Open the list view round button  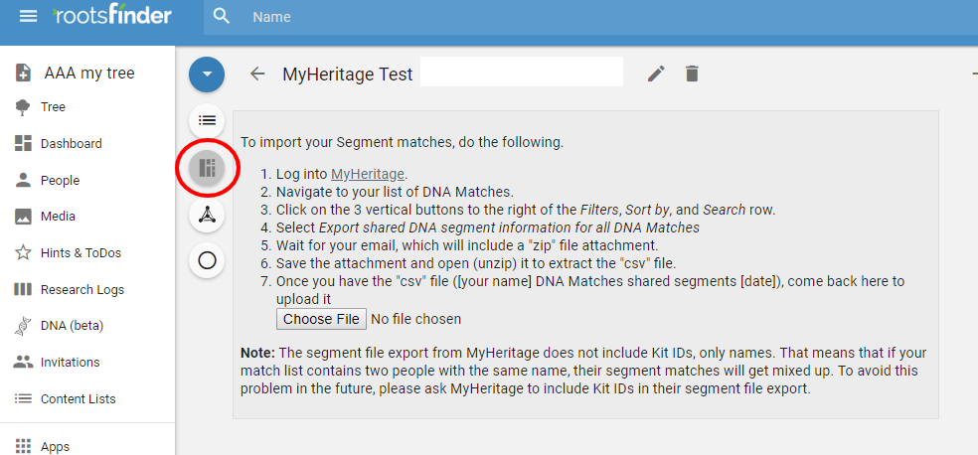point(207,120)
